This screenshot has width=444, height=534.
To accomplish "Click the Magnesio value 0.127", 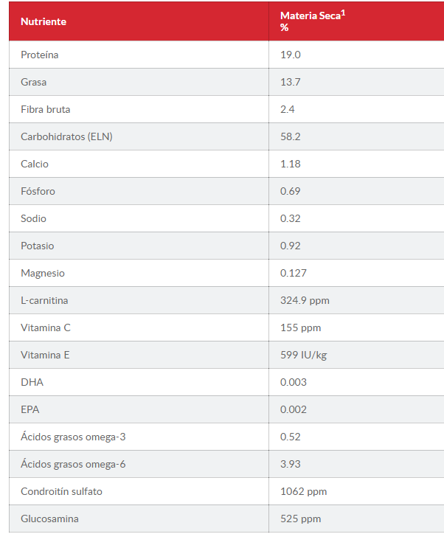I will tap(294, 273).
